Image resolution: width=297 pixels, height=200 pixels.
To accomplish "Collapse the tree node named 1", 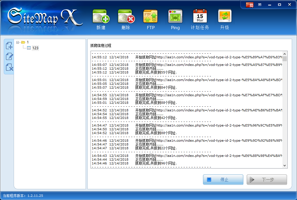I will [17, 42].
